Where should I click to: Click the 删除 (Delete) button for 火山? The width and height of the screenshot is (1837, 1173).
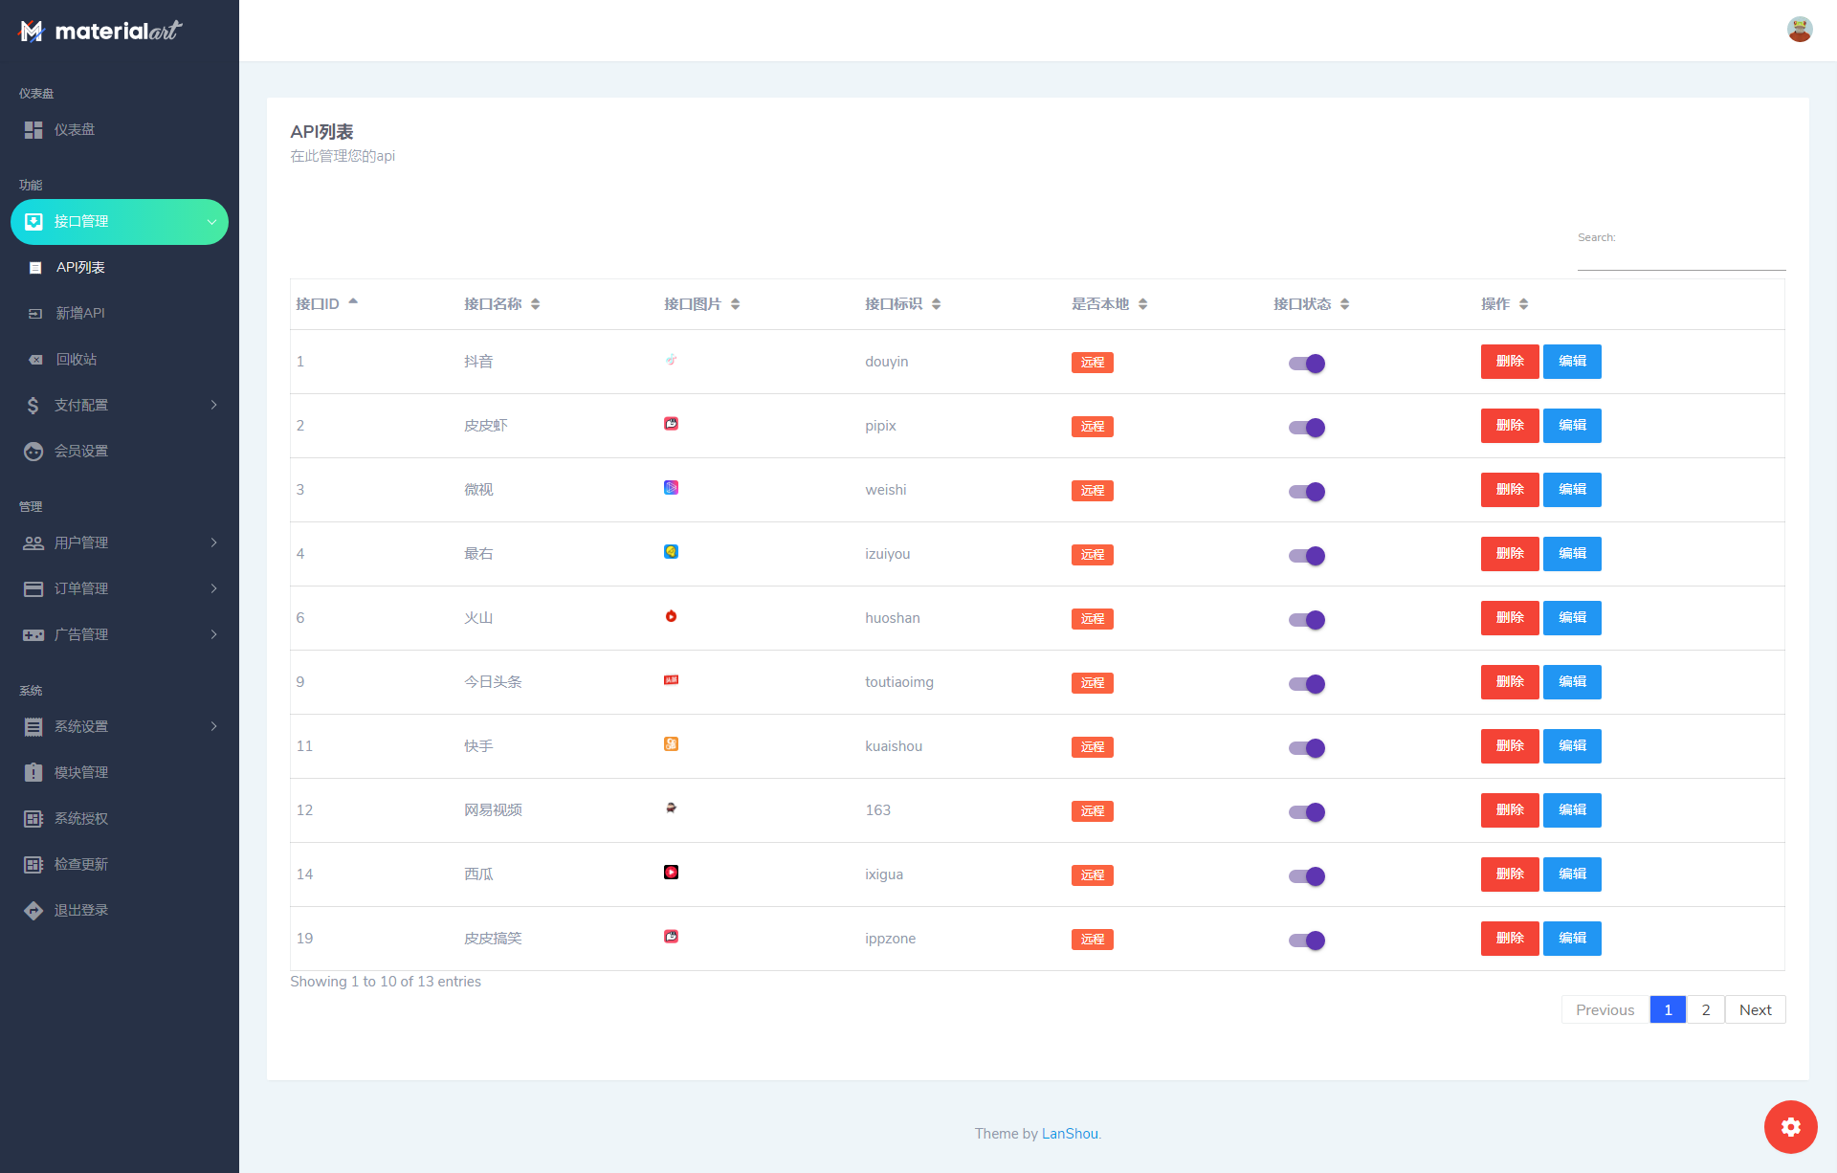pos(1506,617)
